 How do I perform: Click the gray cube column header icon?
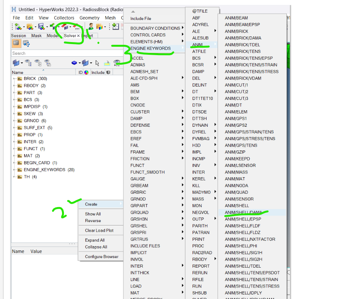click(x=108, y=72)
